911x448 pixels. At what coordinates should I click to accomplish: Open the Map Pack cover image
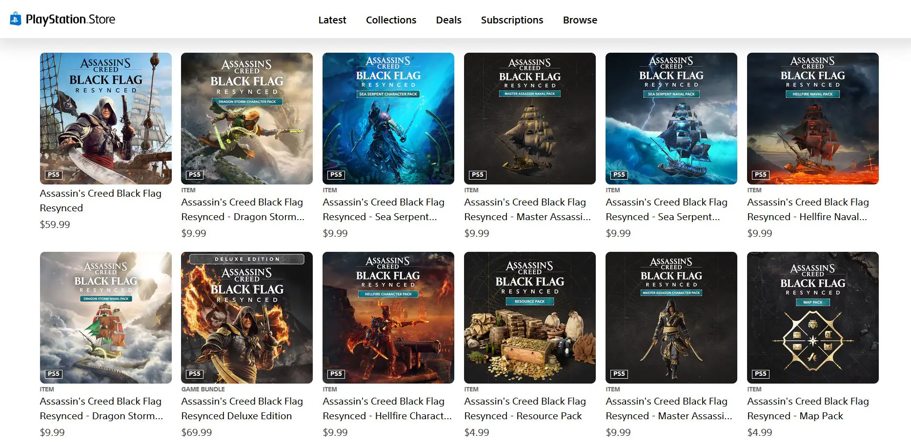pos(813,318)
